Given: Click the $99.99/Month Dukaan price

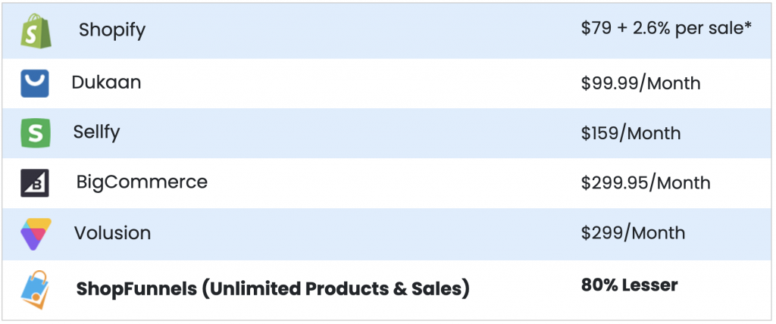Looking at the screenshot, I should 641,83.
